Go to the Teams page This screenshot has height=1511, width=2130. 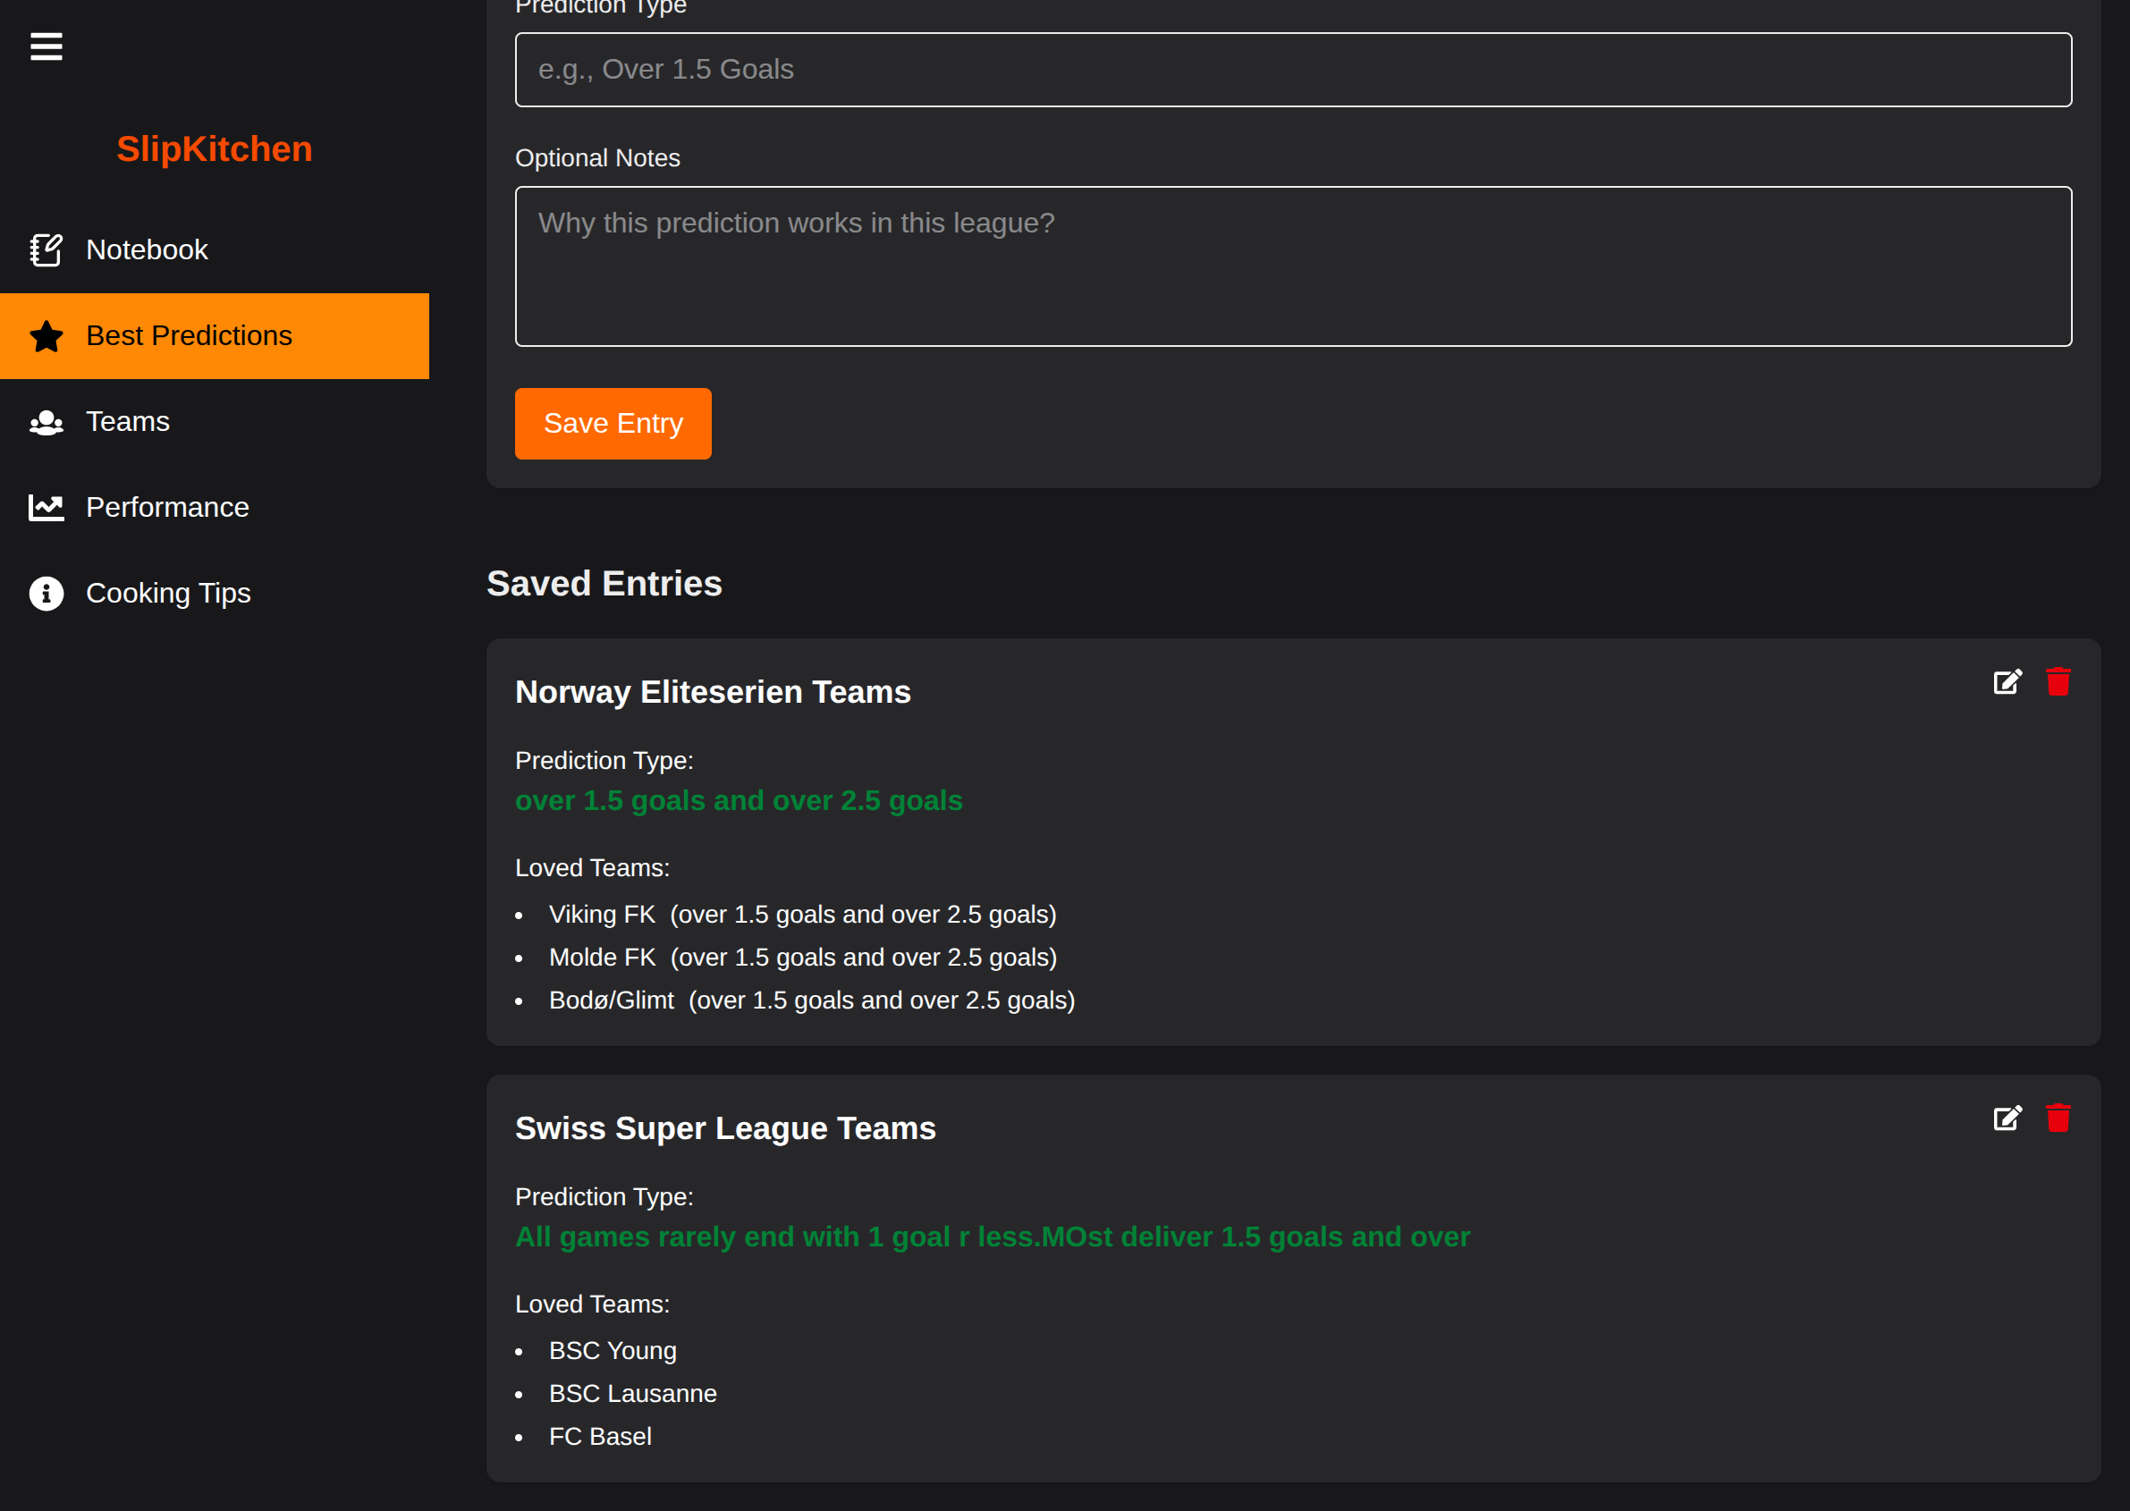128,422
